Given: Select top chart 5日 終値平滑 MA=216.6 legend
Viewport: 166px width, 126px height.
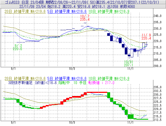Looking at the screenshot, I should [67, 11].
